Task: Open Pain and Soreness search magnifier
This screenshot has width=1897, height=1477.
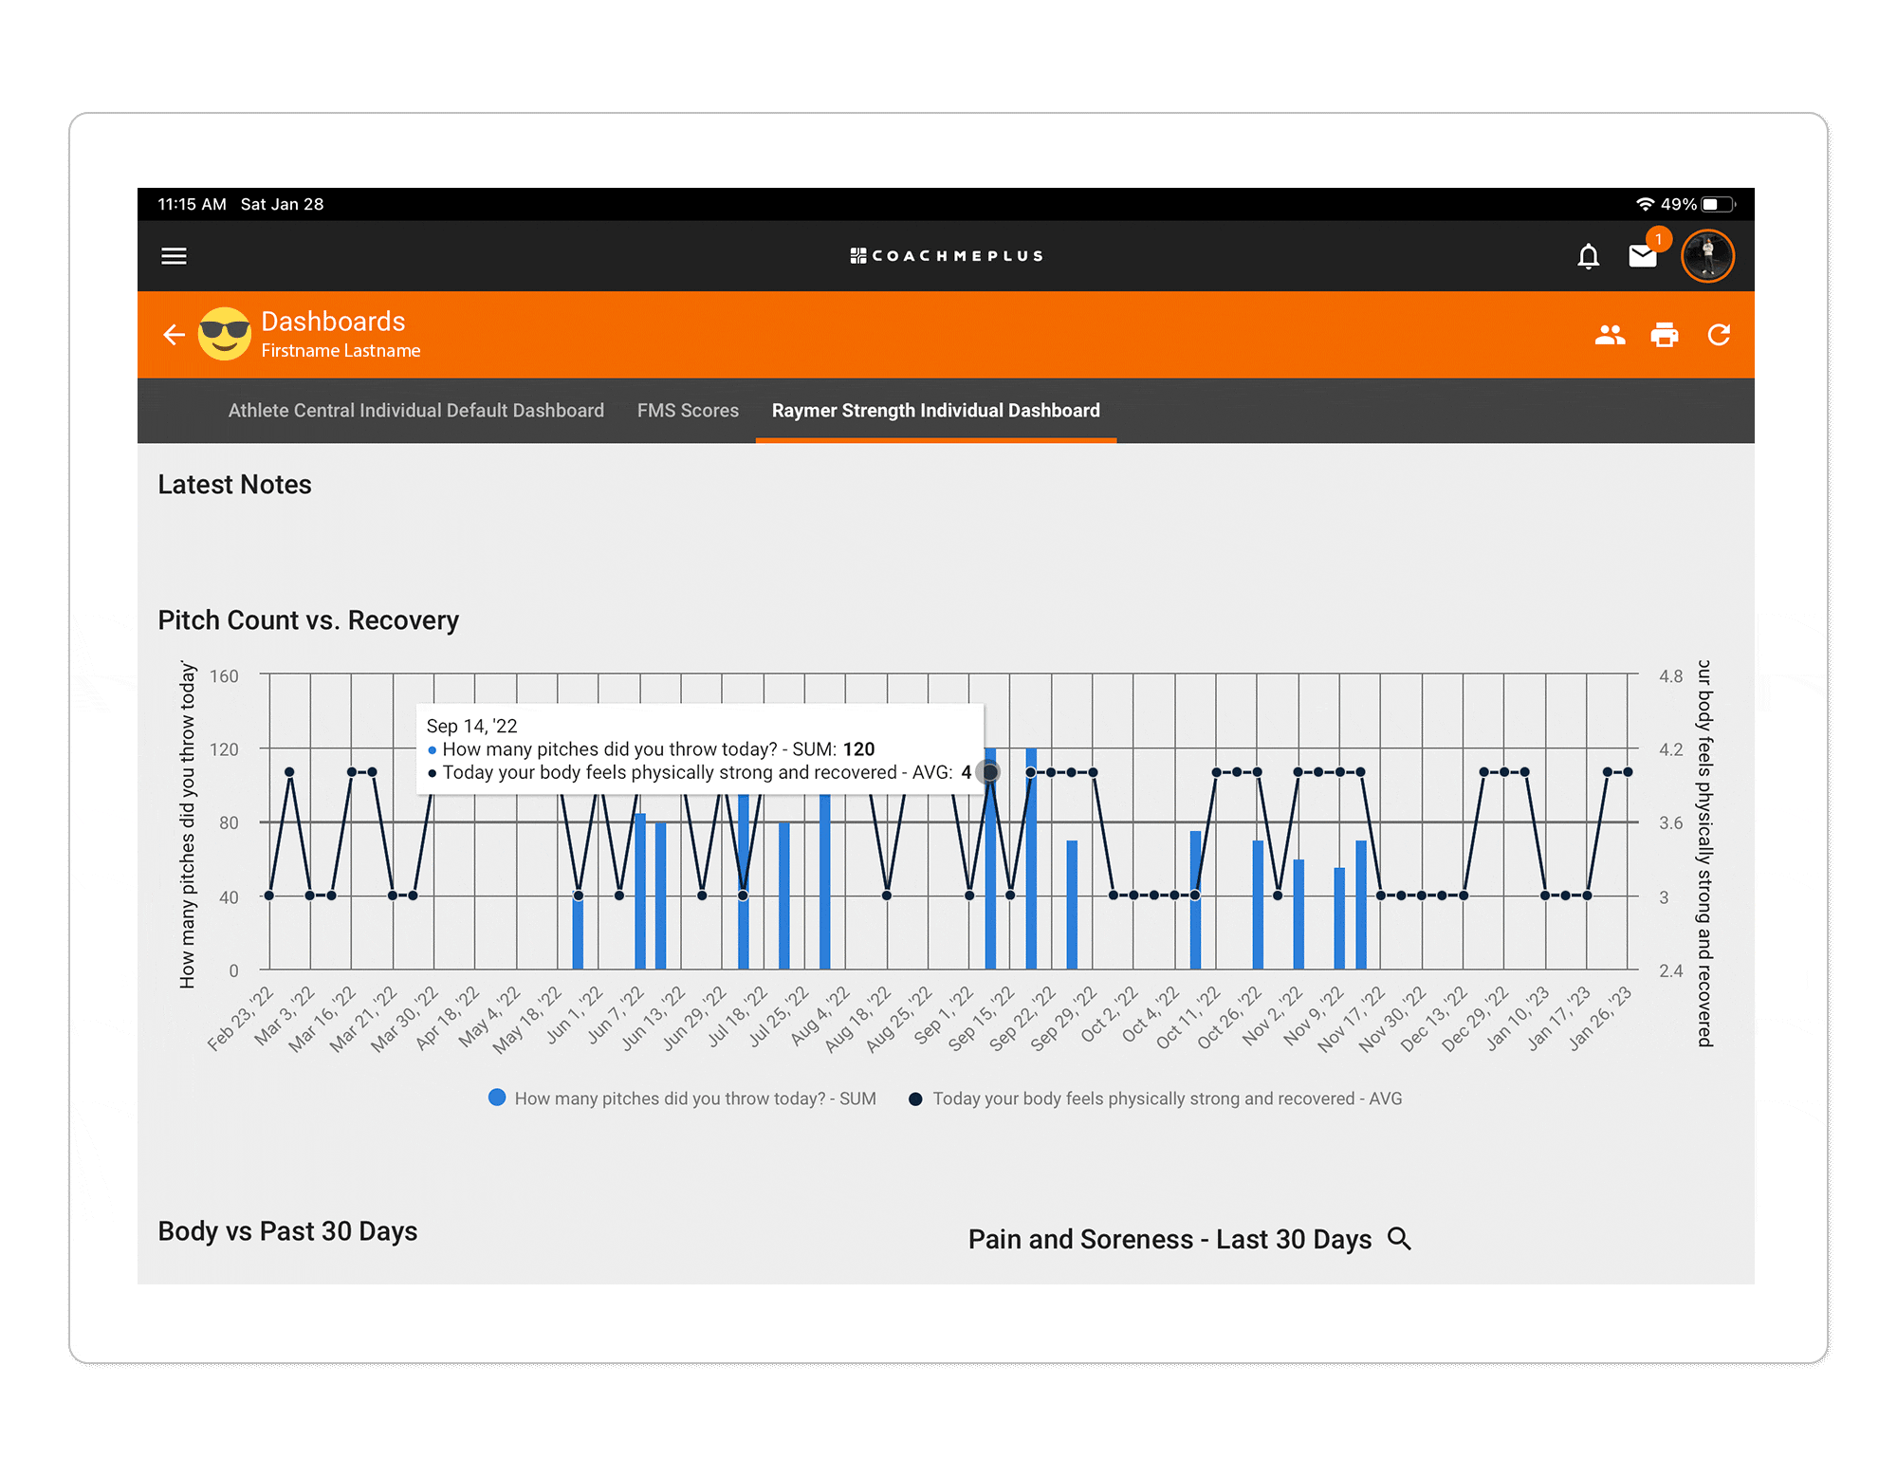Action: [1400, 1239]
